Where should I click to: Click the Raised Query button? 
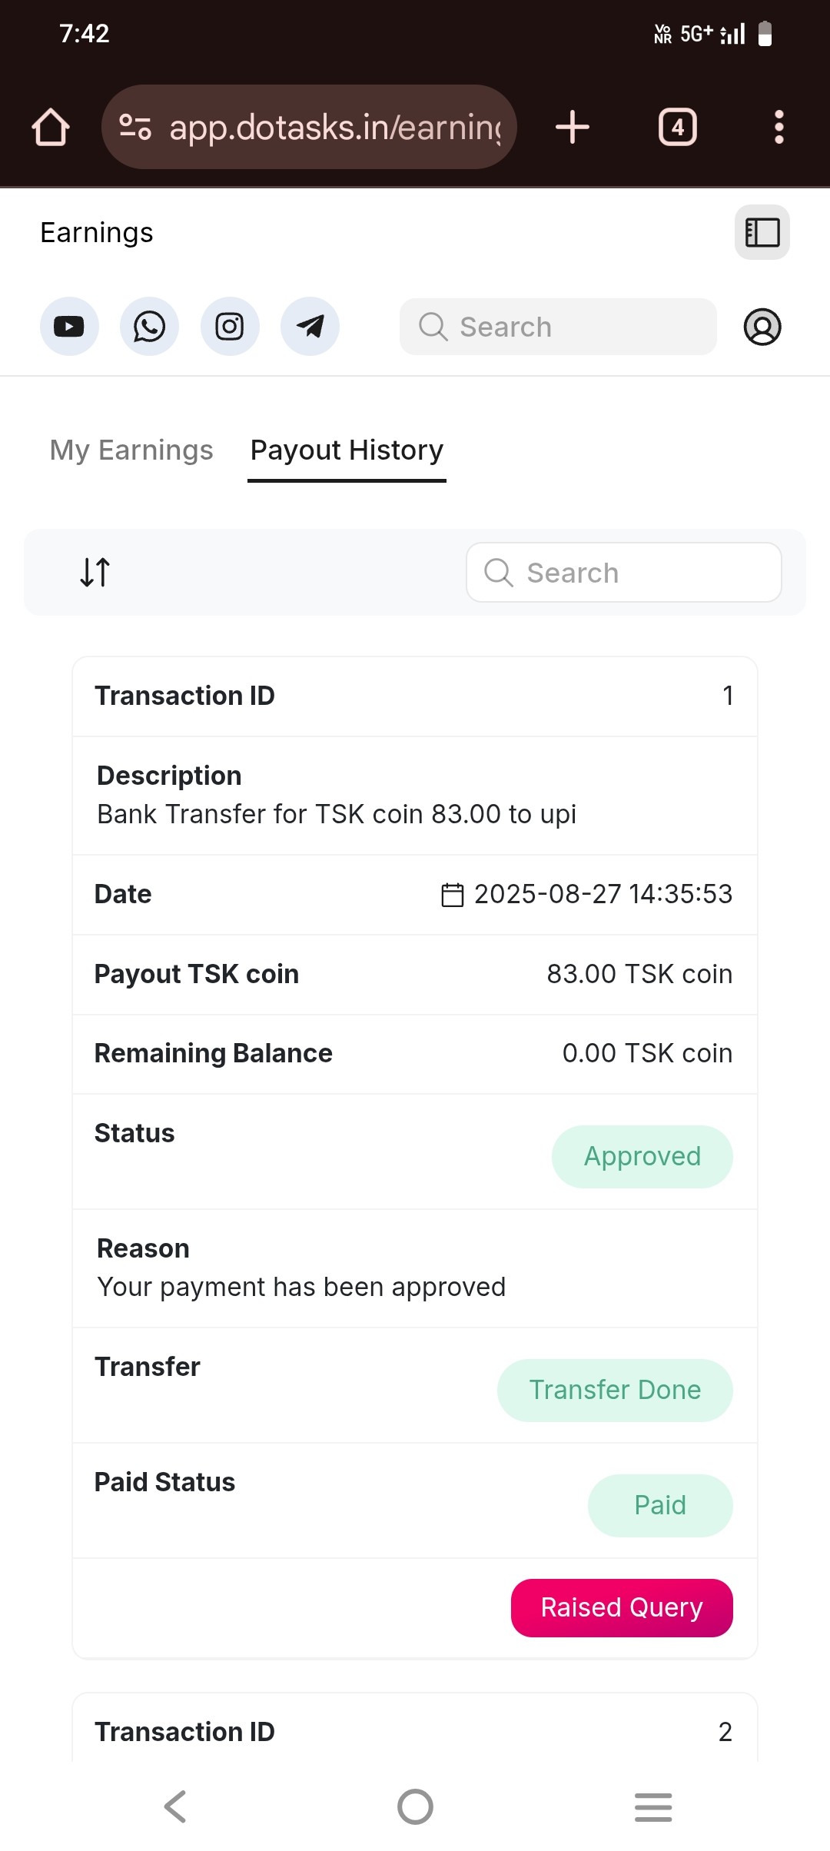(x=621, y=1607)
